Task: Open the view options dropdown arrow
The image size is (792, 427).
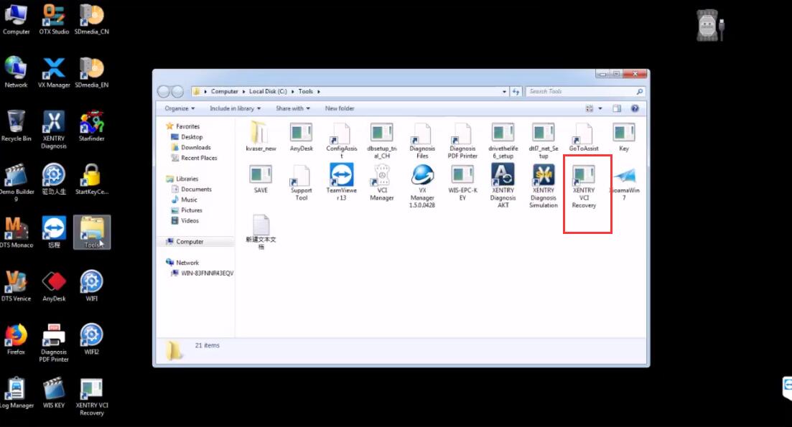Action: pyautogui.click(x=600, y=108)
